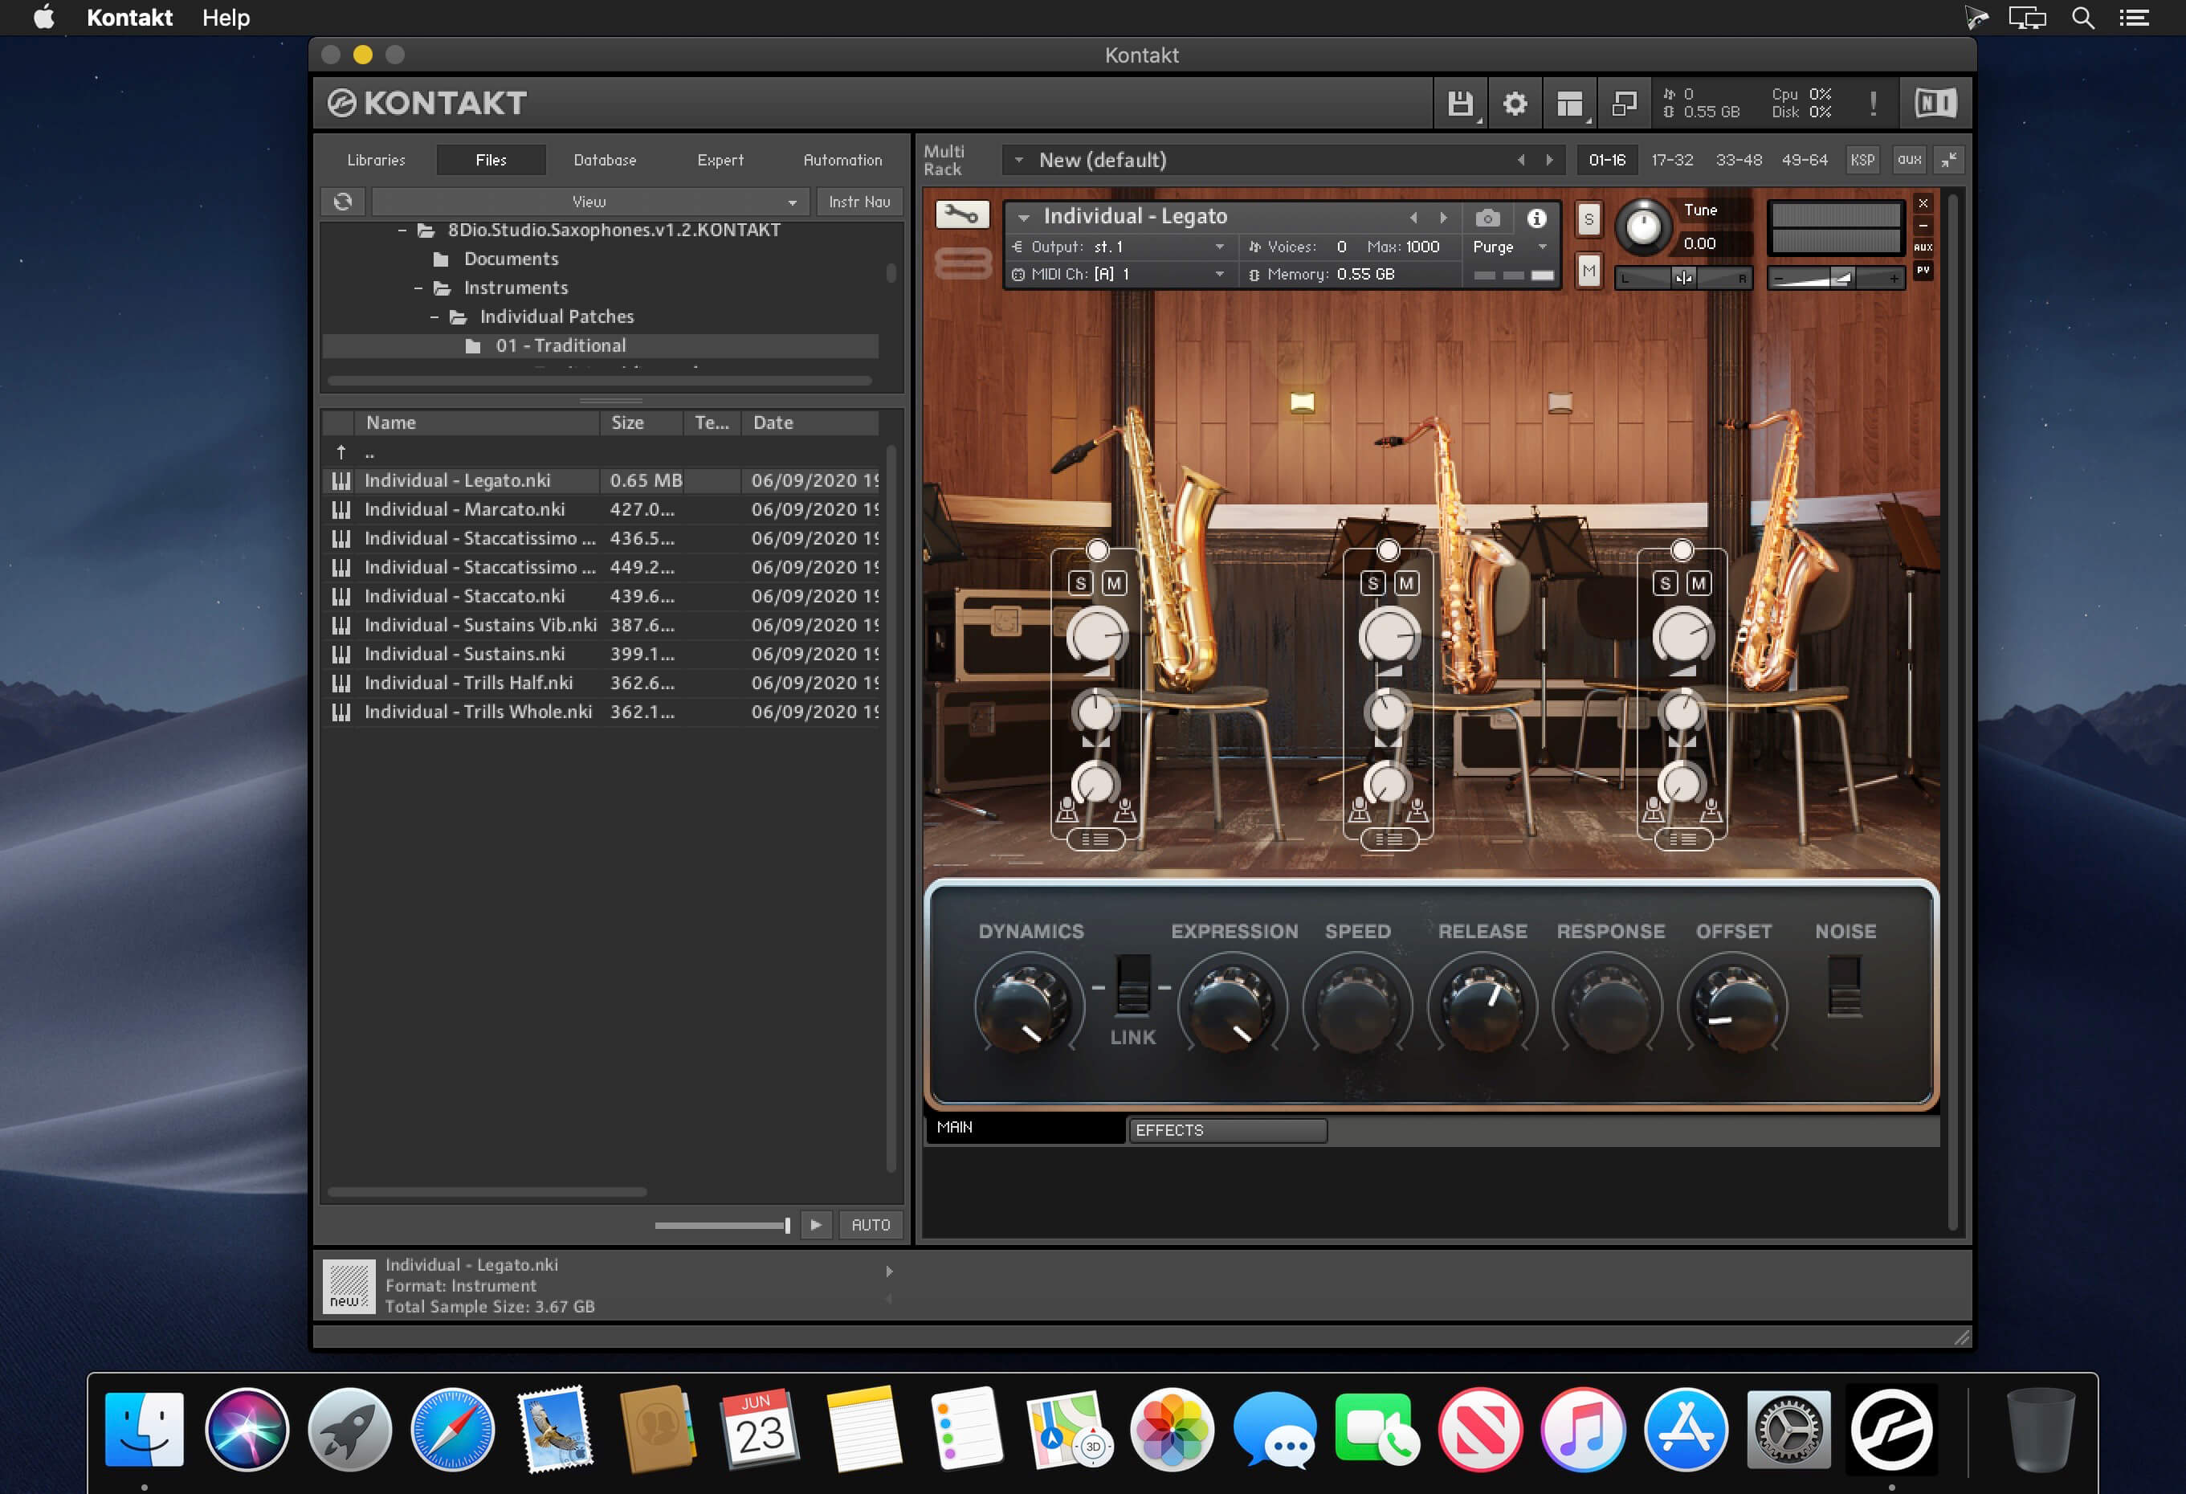The image size is (2186, 1494).
Task: Collapse the Individual Patches folder node
Action: pos(434,317)
